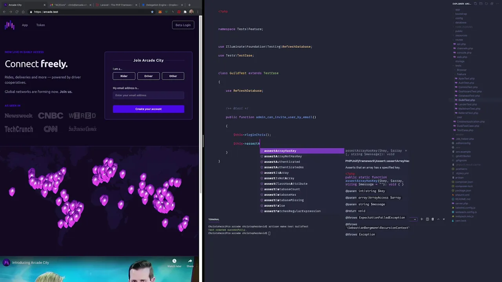
Task: Choose assertArrayHasKey suggestion
Action: click(302, 151)
